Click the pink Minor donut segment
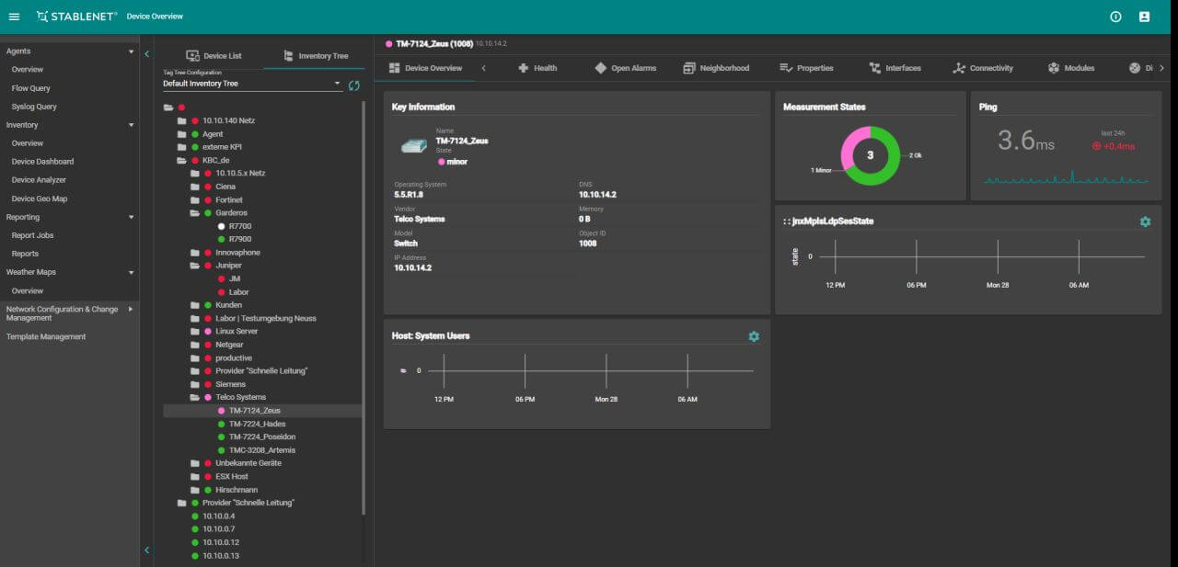This screenshot has height=567, width=1178. point(850,146)
